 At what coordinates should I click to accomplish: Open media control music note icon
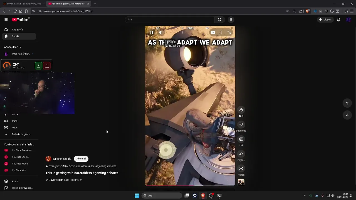tap(346, 11)
